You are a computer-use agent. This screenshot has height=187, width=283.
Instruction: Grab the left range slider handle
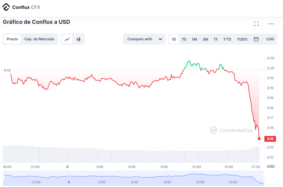[3, 178]
